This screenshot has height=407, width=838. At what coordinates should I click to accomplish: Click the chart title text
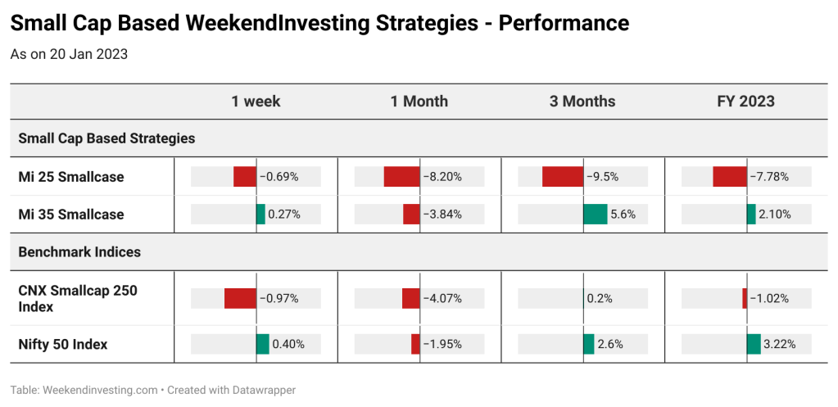pyautogui.click(x=319, y=23)
